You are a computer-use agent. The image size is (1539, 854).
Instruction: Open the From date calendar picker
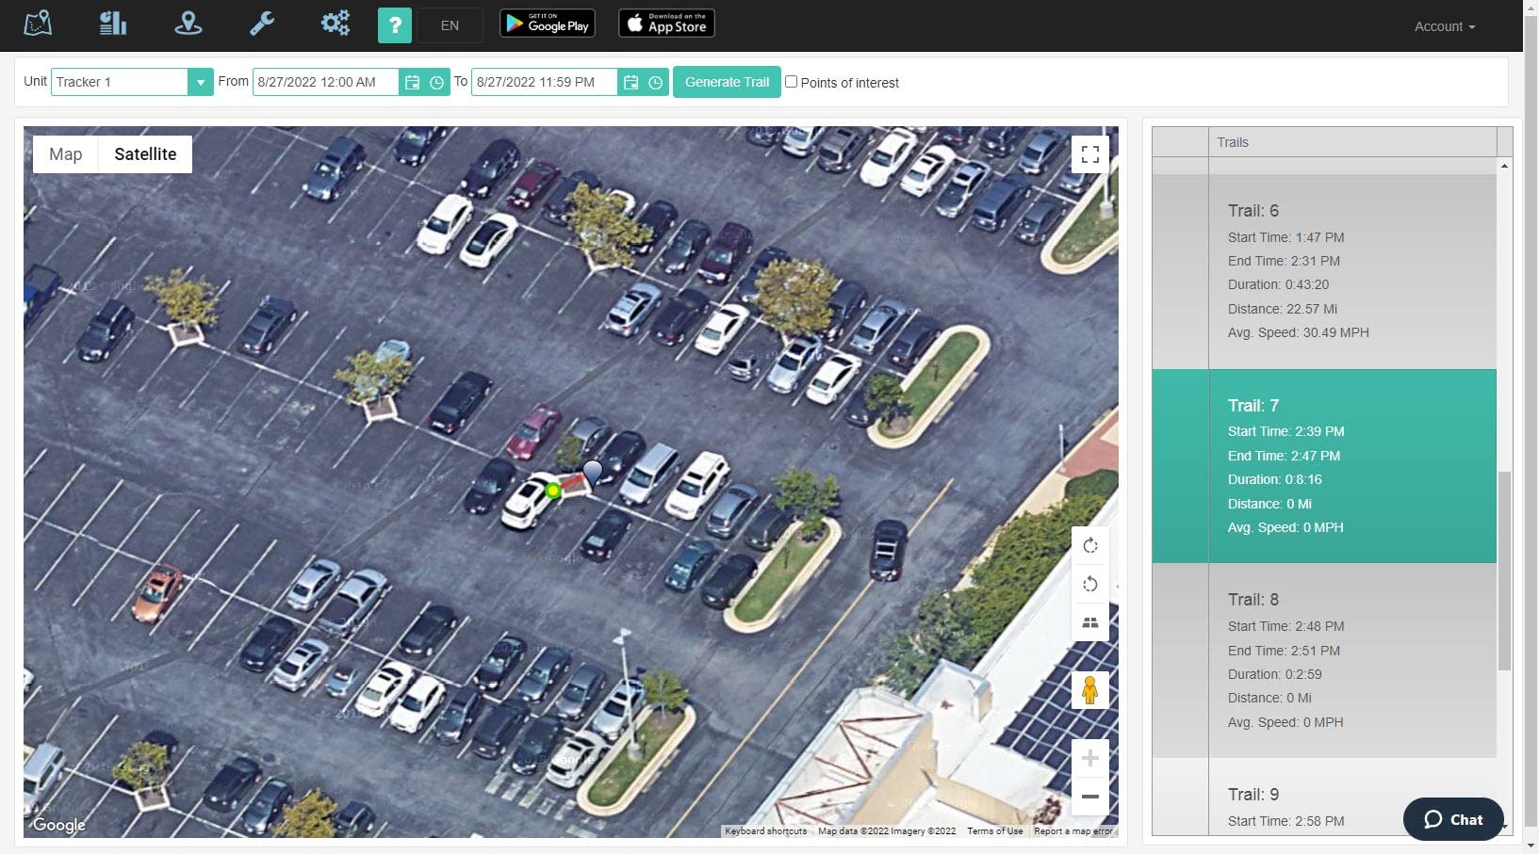tap(412, 83)
